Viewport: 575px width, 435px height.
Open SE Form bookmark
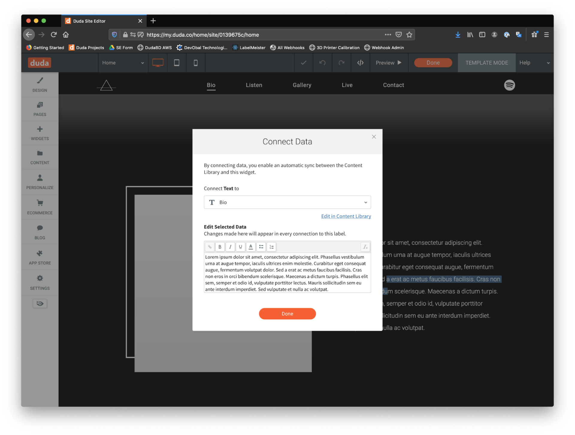click(121, 48)
